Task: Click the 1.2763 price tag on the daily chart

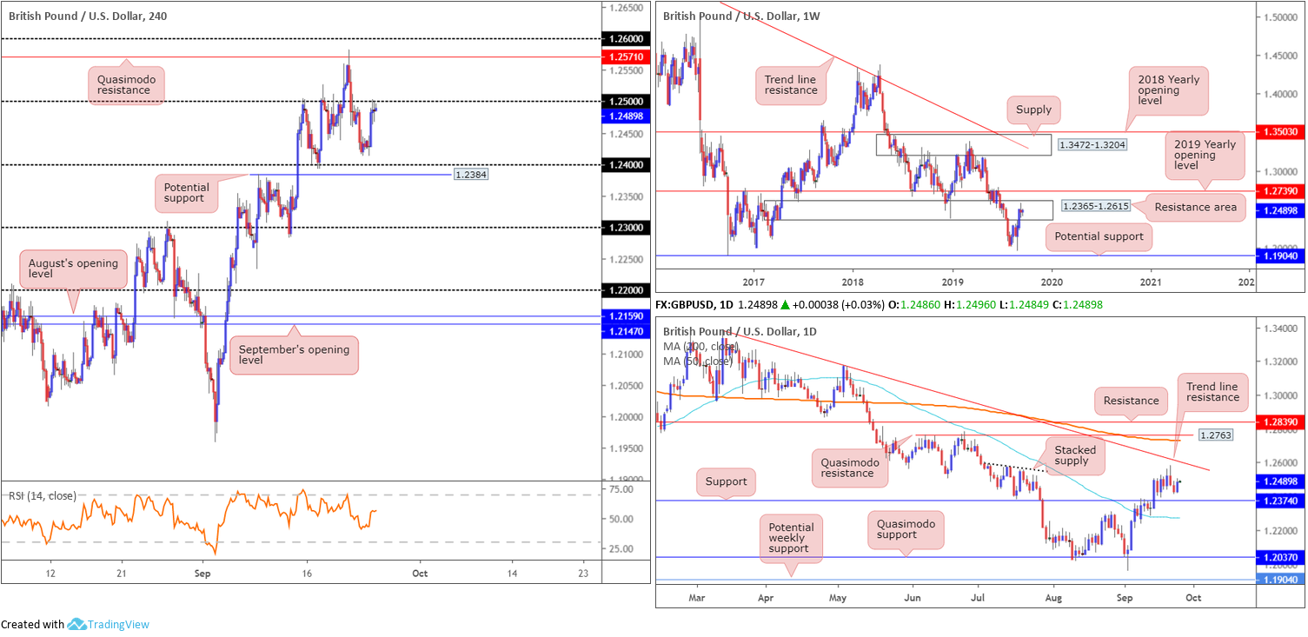Action: tap(1214, 434)
